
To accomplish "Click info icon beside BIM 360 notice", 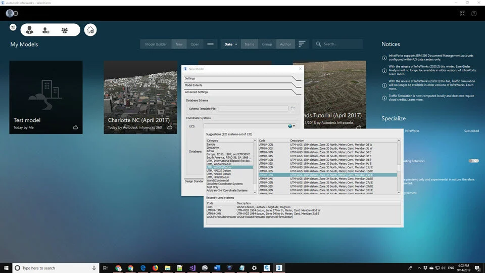I will 384,58.
